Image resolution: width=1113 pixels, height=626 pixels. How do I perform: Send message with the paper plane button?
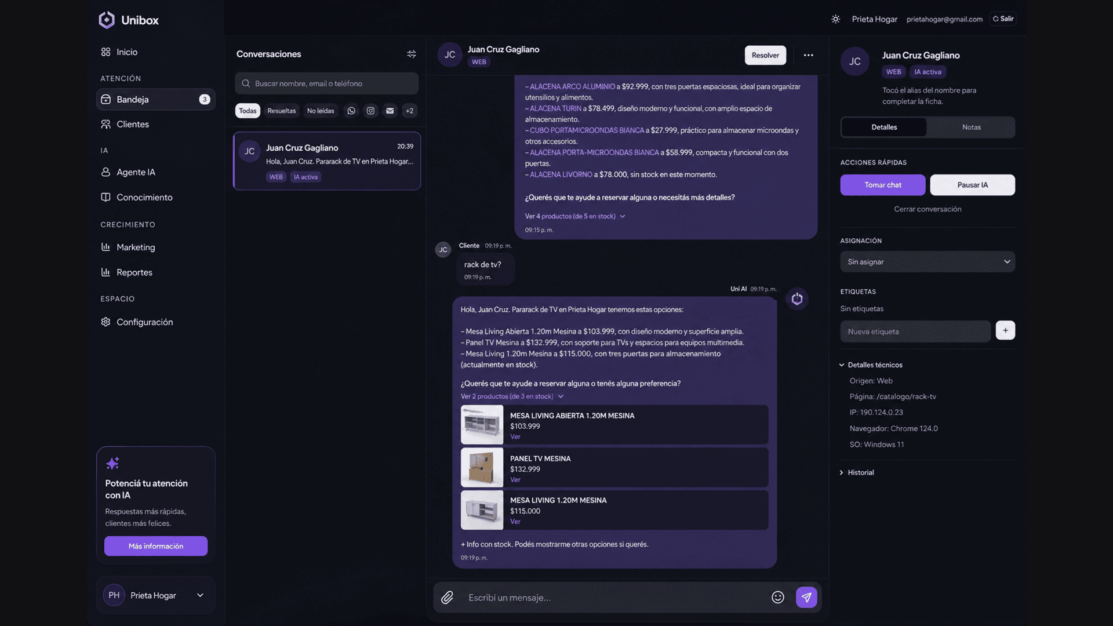(806, 597)
